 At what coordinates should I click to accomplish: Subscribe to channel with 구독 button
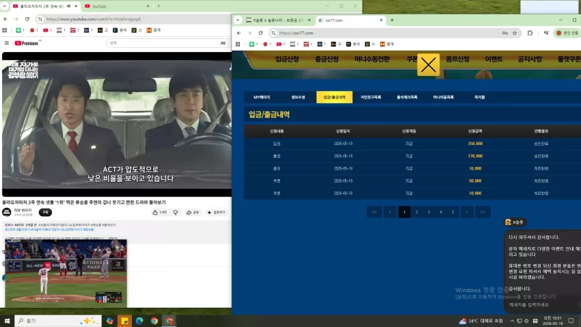coord(45,213)
